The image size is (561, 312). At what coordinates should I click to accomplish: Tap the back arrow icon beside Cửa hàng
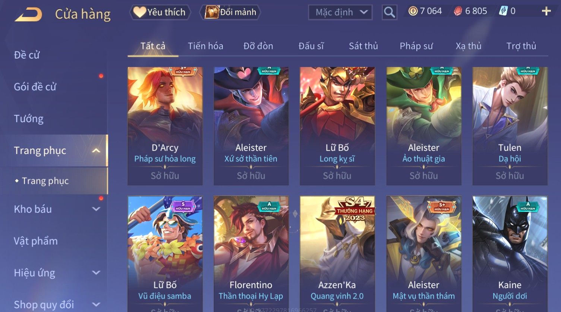(x=28, y=15)
